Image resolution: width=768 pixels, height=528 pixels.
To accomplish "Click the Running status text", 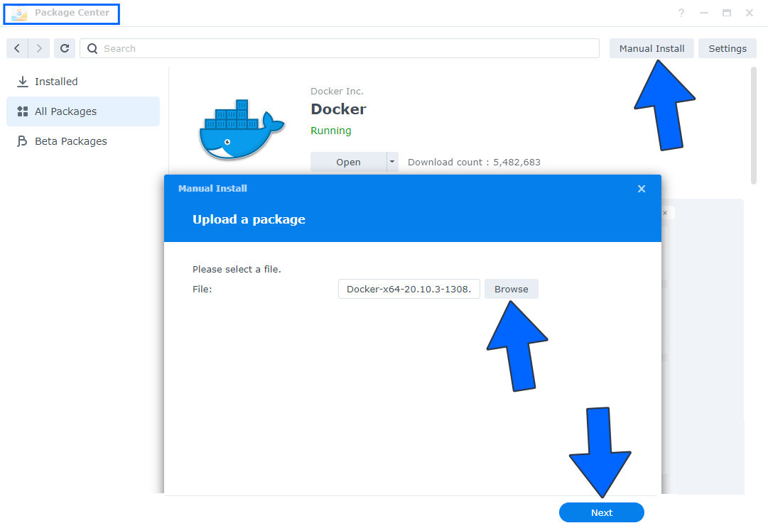I will [x=330, y=131].
